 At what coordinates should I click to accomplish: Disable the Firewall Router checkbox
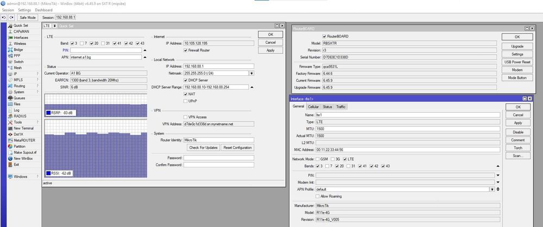[186, 50]
